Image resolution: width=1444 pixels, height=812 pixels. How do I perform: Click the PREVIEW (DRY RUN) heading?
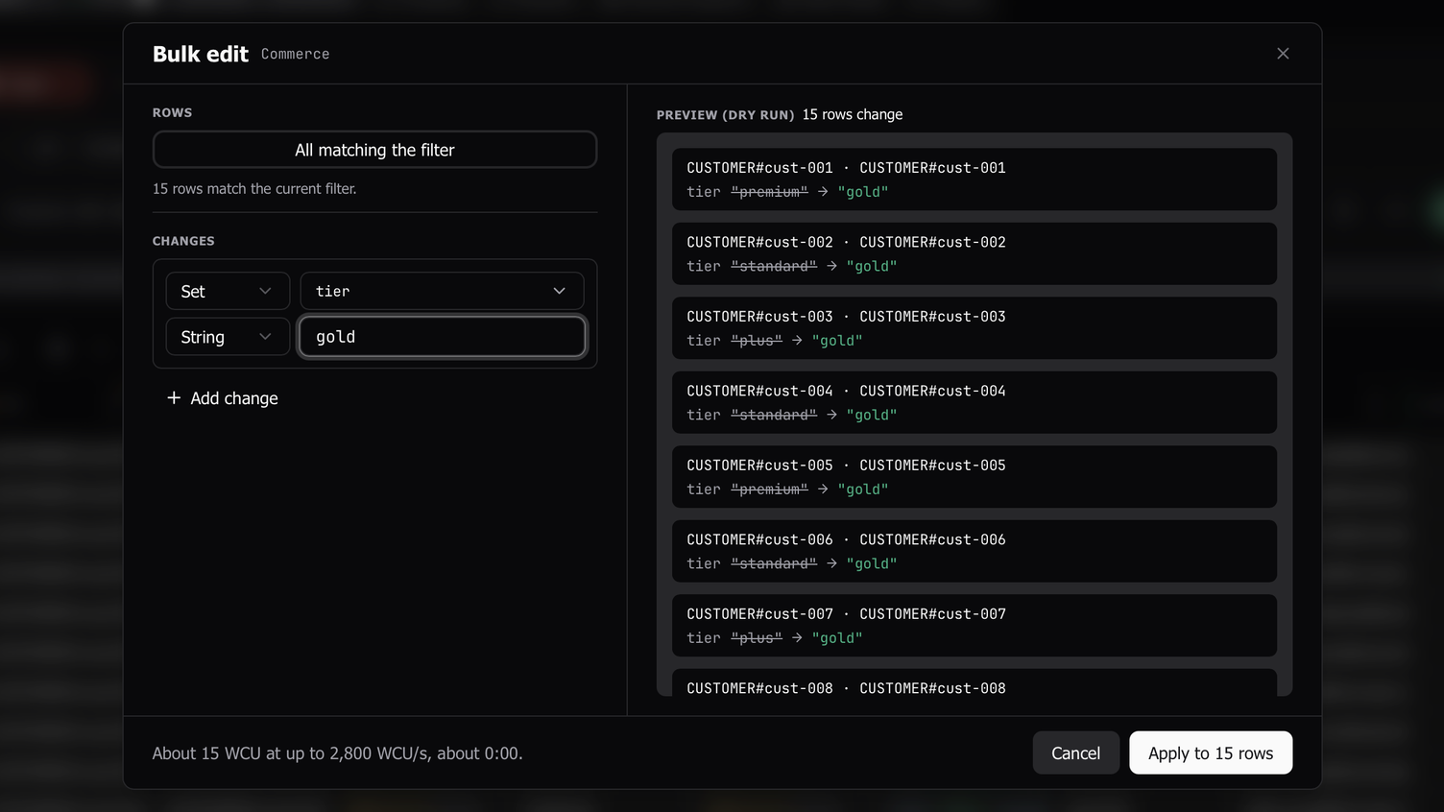726,115
